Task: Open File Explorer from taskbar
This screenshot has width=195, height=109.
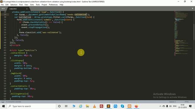Action: pyautogui.click(x=87, y=106)
